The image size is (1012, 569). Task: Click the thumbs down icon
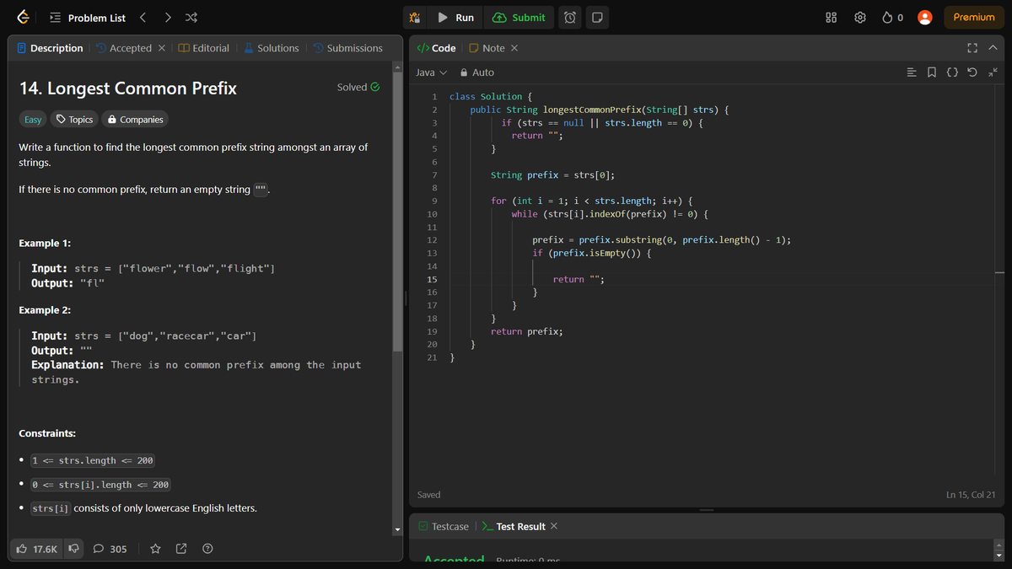click(73, 549)
